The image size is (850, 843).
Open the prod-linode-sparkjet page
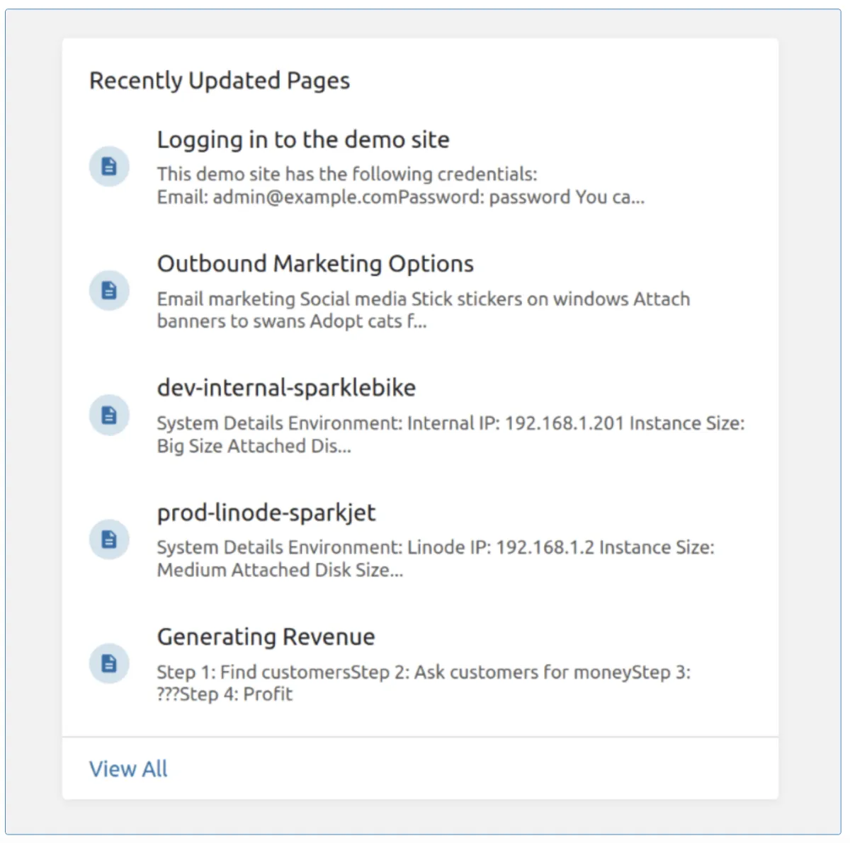(266, 512)
